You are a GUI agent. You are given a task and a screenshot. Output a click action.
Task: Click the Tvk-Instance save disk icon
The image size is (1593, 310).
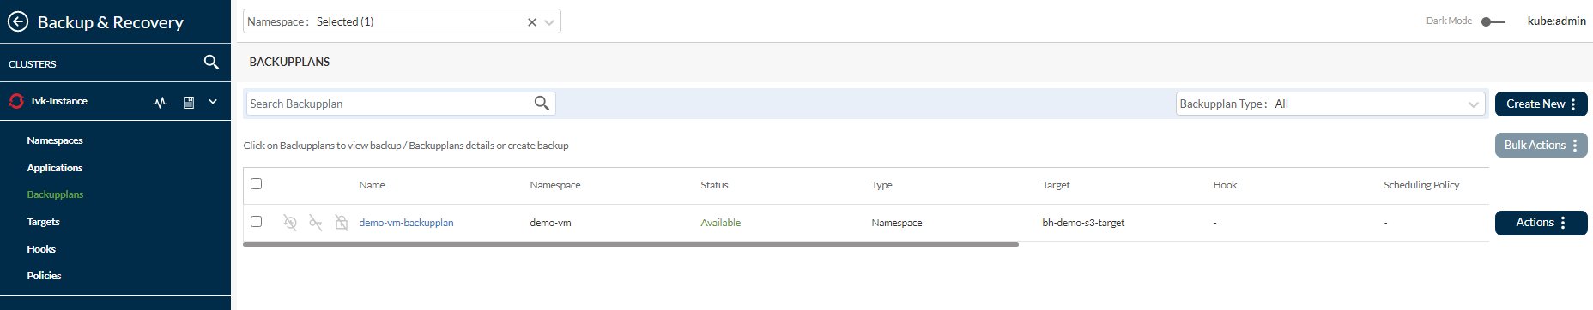pos(189,102)
